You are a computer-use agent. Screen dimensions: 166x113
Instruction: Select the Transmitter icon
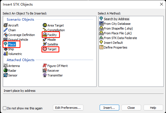pyautogui.click(x=45, y=75)
